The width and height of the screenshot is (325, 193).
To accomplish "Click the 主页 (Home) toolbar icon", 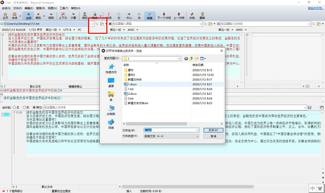I will point(6,16).
